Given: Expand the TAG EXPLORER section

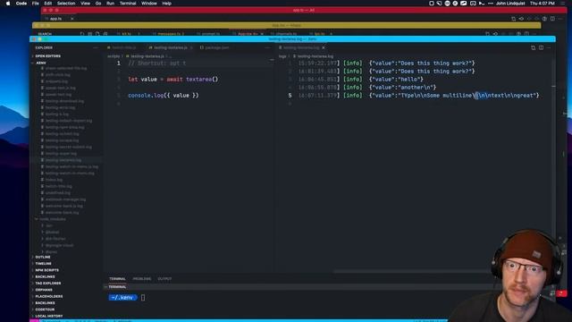Looking at the screenshot, I should [x=48, y=284].
